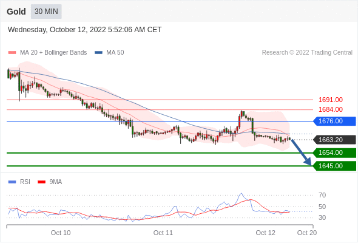This screenshot has width=358, height=243.
Task: Toggle the 9MA legend label
Action: pyautogui.click(x=56, y=182)
